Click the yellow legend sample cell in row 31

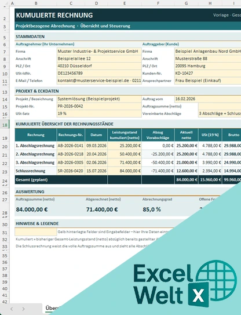click(36, 232)
